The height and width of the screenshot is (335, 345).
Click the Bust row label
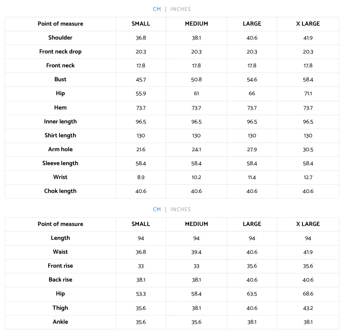pyautogui.click(x=60, y=79)
